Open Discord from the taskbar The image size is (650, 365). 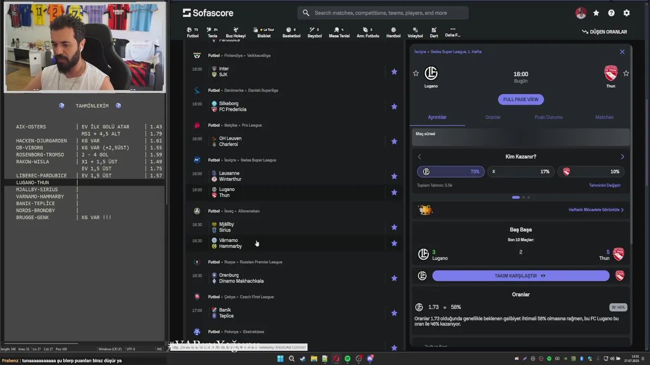[370, 359]
